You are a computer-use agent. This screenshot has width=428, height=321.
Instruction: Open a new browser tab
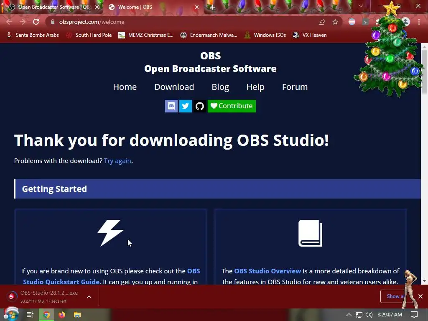213,7
